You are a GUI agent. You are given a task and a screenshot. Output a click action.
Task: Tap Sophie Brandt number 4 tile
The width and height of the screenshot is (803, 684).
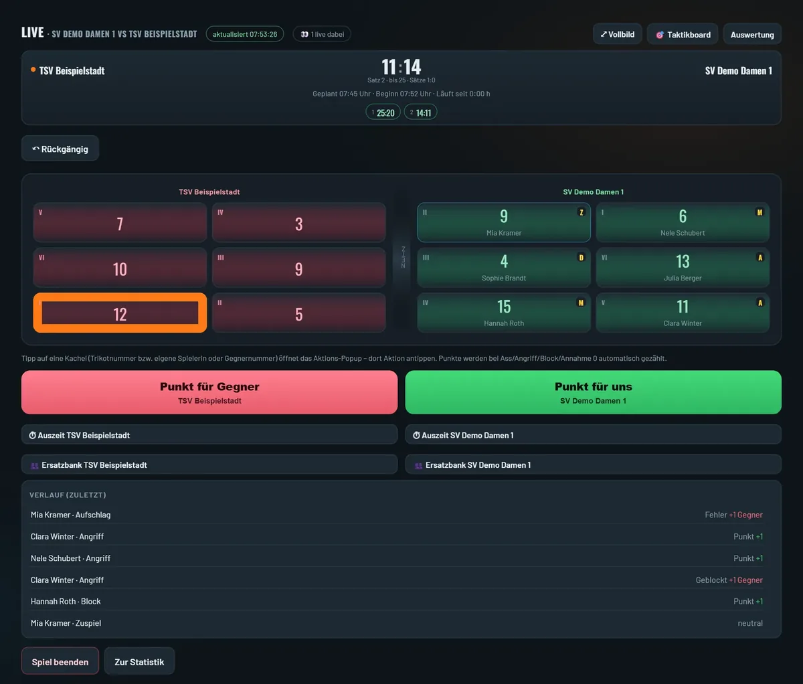tap(504, 268)
